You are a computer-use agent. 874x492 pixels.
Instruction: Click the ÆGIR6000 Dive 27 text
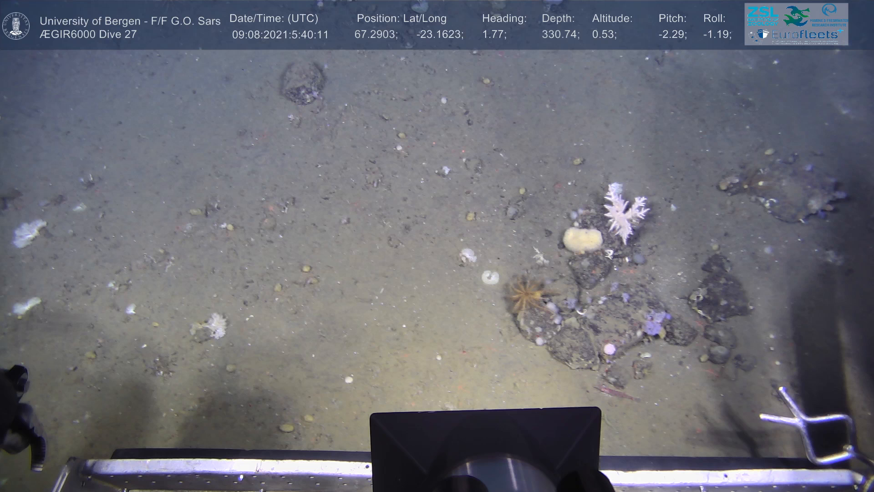point(88,35)
